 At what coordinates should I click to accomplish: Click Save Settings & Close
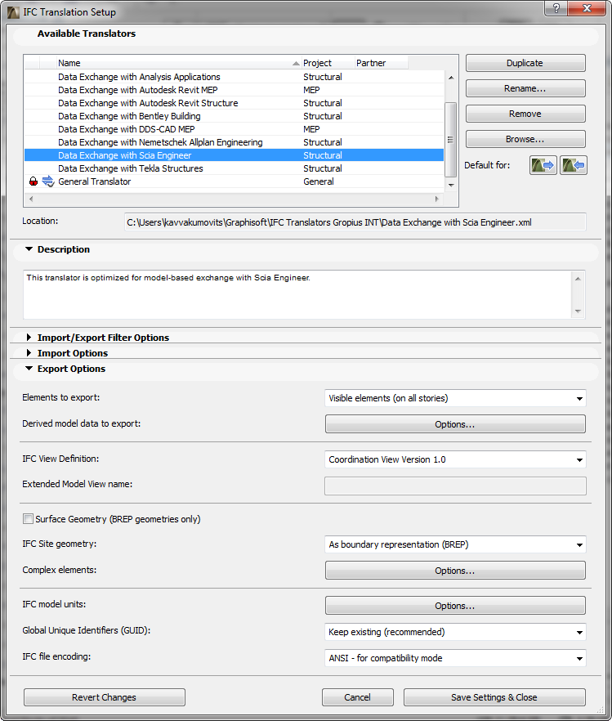[494, 697]
